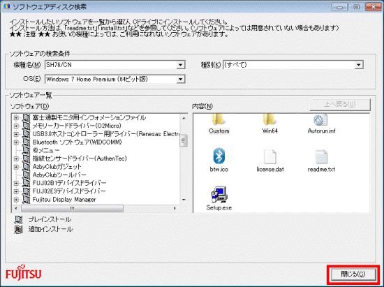The image size is (384, 287).
Task: Click icon beside AzbyClubガジェット
Action: (x=26, y=167)
